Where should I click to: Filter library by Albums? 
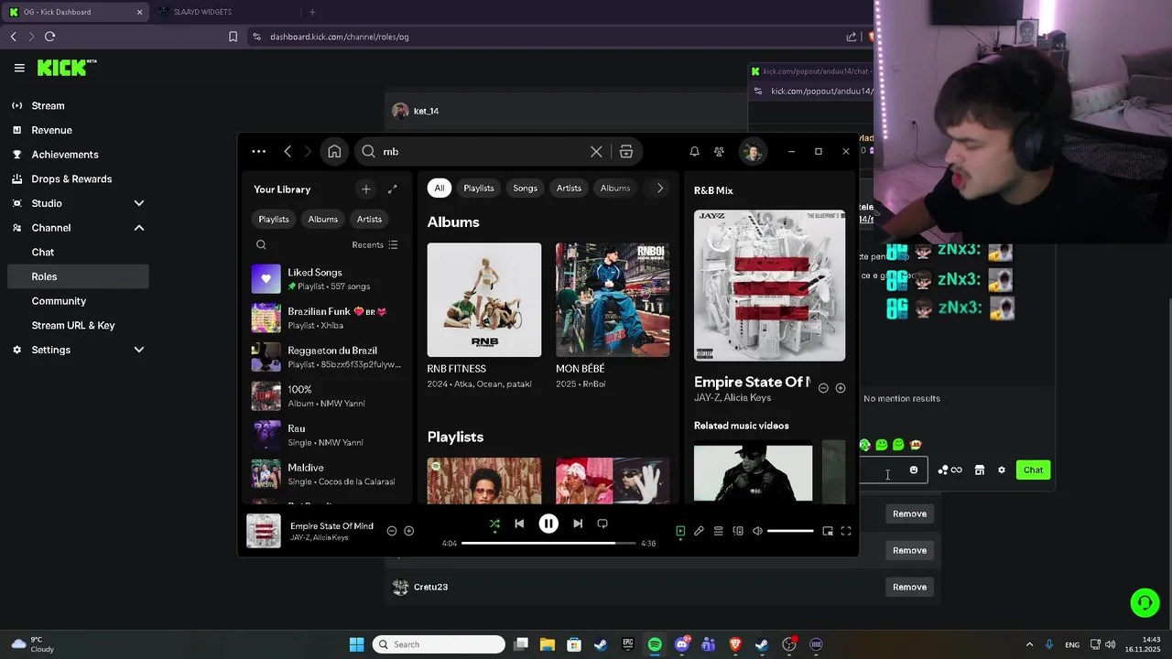pos(322,220)
